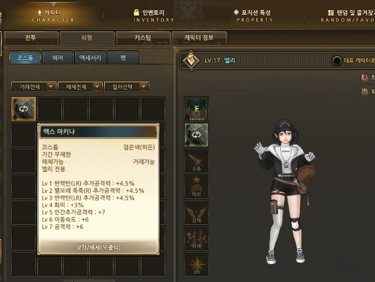Open the 캐릭터 정보 tab
The height and width of the screenshot is (282, 375).
pos(199,38)
